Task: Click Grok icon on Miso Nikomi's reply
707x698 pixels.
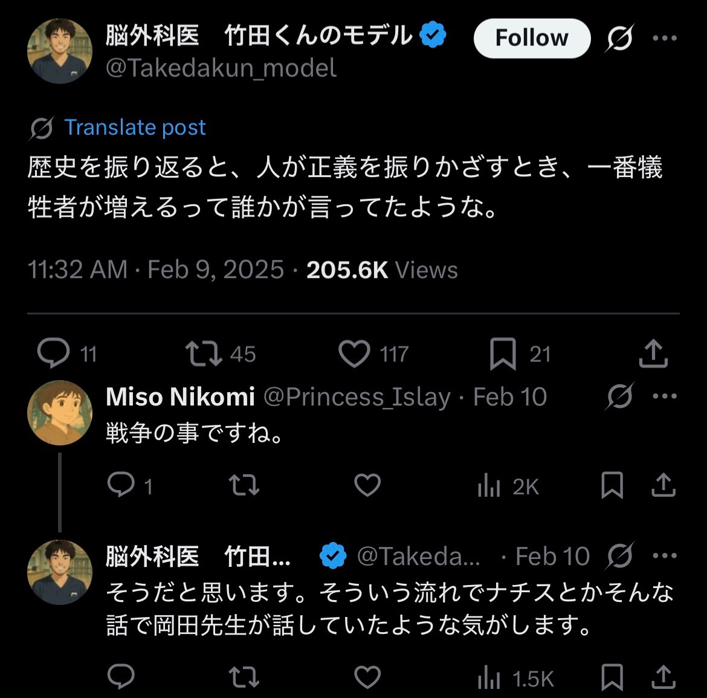Action: coord(620,396)
